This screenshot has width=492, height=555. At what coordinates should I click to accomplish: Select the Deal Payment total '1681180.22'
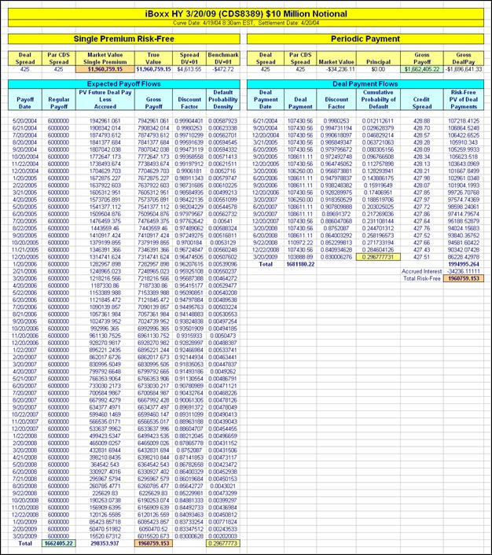[300, 264]
